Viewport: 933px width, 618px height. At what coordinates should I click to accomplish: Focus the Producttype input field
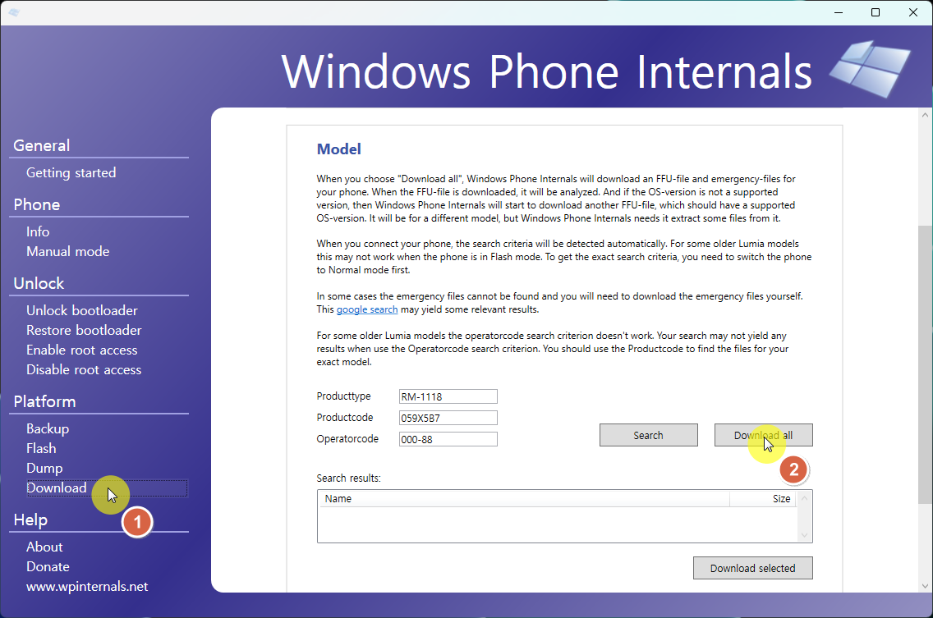[448, 396]
